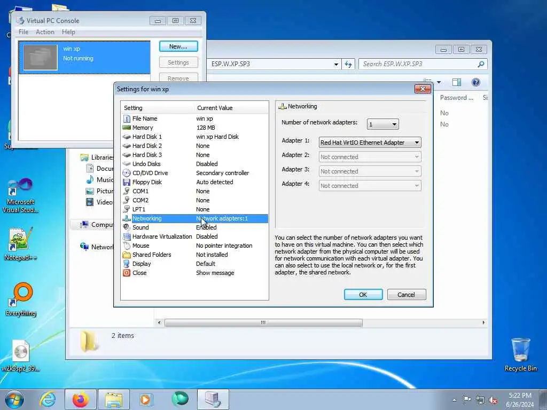Launch Firefox from the taskbar

tap(80, 399)
